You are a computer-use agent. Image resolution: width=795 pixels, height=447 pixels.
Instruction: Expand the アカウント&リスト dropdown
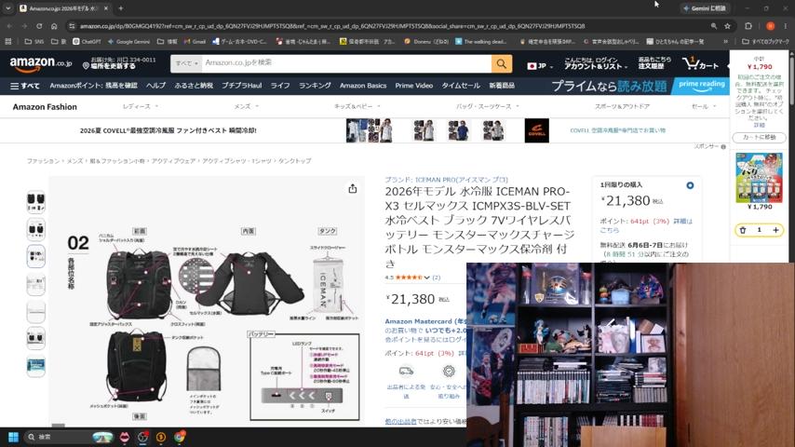point(596,63)
